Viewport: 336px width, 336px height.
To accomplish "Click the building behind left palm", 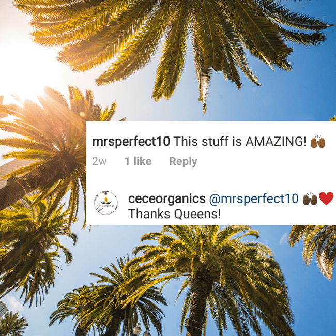I will (13, 172).
